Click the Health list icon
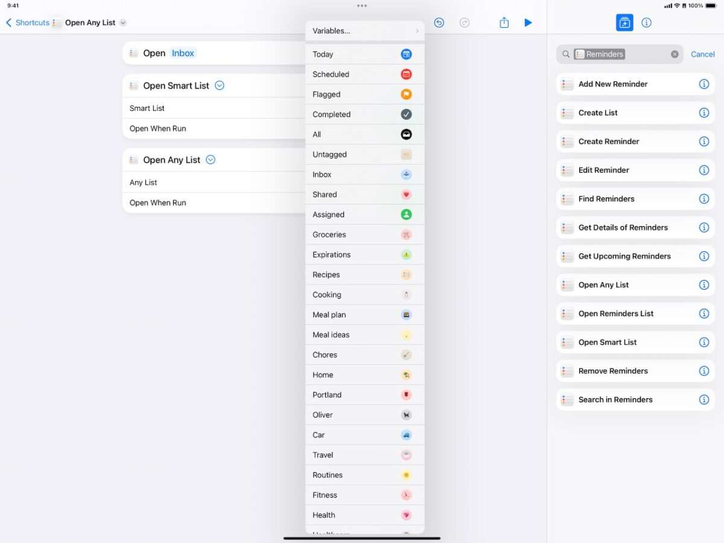The width and height of the screenshot is (724, 543). 407,515
